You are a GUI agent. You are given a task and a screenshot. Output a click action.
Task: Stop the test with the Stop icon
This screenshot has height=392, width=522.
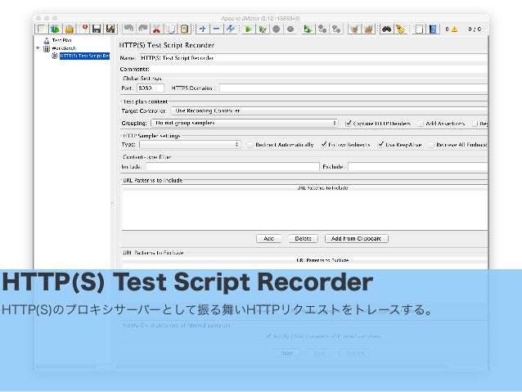pos(277,29)
